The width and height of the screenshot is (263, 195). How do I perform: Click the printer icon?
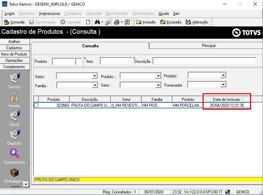pyautogui.click(x=116, y=22)
